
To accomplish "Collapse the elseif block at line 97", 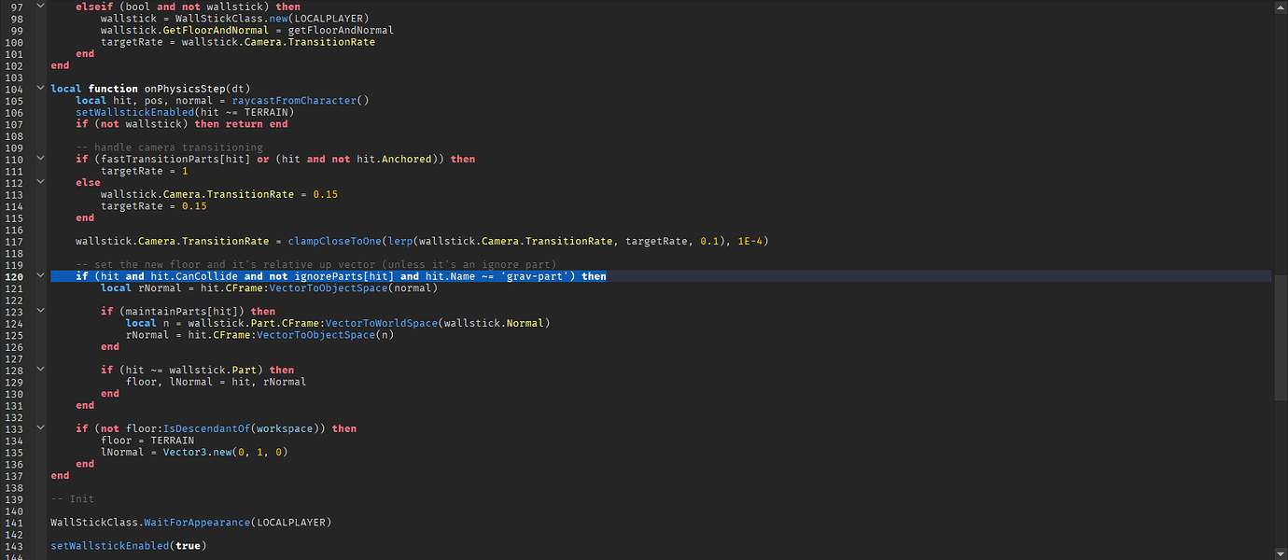I will 39,6.
